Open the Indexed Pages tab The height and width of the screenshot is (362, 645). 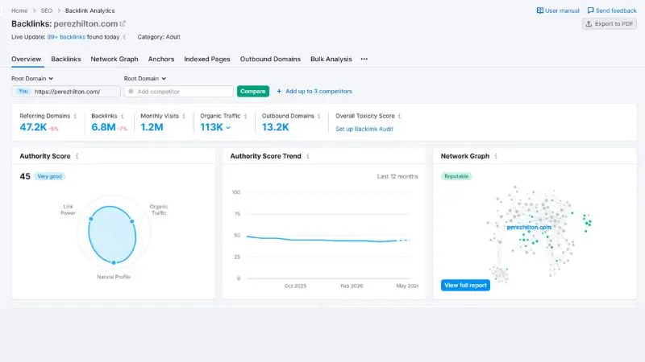[207, 59]
